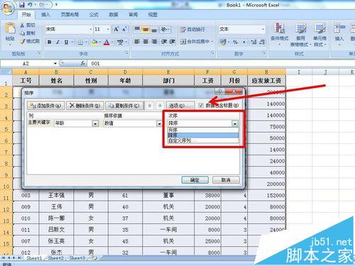Open the font size dropdown

coord(108,29)
